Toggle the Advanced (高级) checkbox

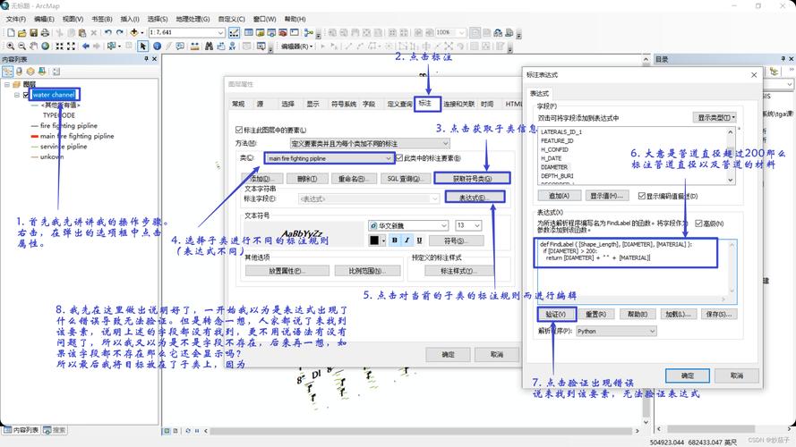(x=698, y=223)
